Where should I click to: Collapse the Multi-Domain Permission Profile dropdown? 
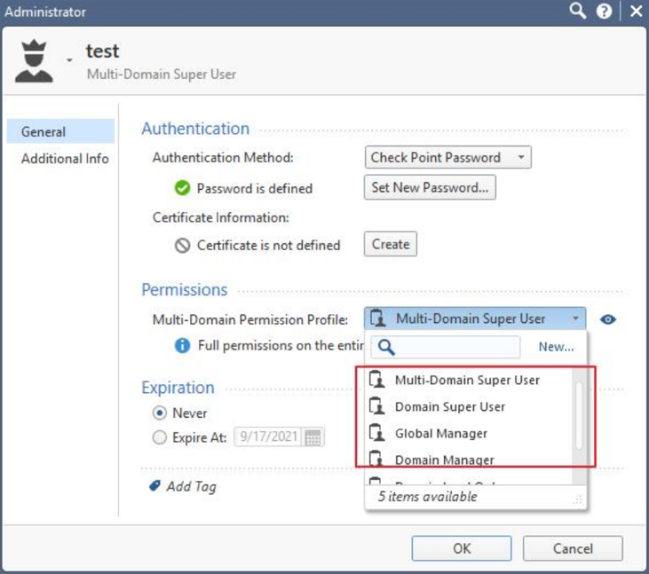pos(576,319)
